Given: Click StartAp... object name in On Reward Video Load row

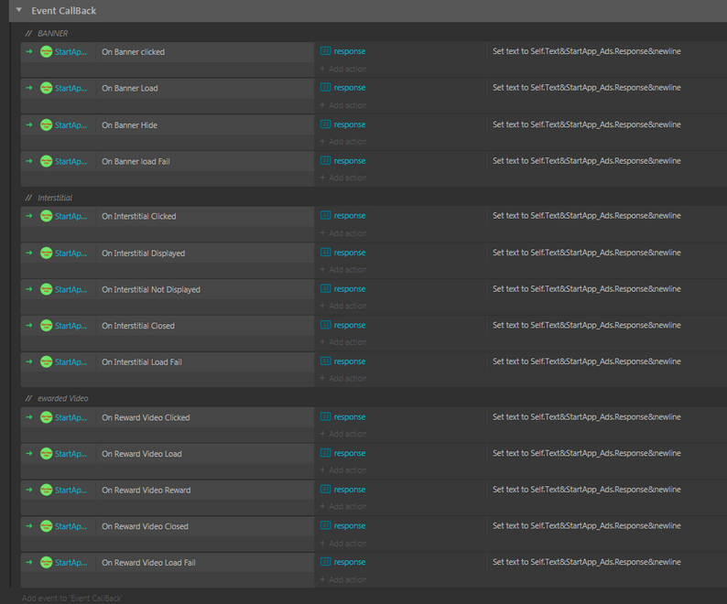Looking at the screenshot, I should (71, 453).
